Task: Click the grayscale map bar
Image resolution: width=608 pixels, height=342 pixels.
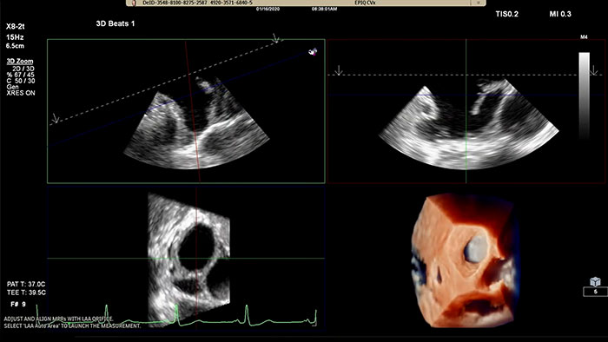Action: coord(585,95)
